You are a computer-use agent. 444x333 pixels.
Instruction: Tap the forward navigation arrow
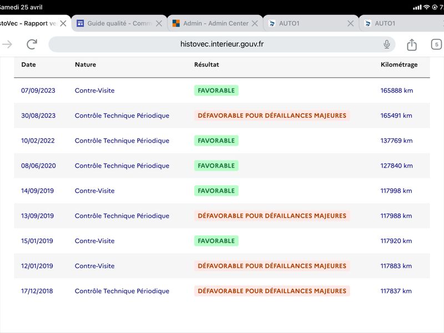point(7,44)
